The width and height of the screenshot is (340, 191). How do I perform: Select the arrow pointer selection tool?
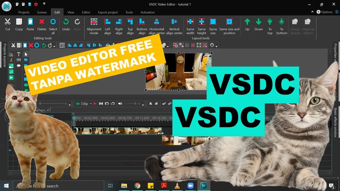coord(26,54)
